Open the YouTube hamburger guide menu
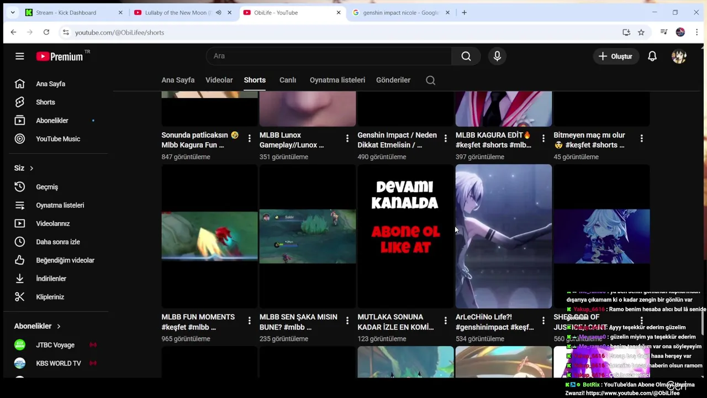The width and height of the screenshot is (707, 398). tap(20, 56)
